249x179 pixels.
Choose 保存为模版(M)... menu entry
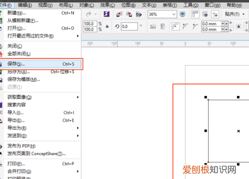pos(40,80)
